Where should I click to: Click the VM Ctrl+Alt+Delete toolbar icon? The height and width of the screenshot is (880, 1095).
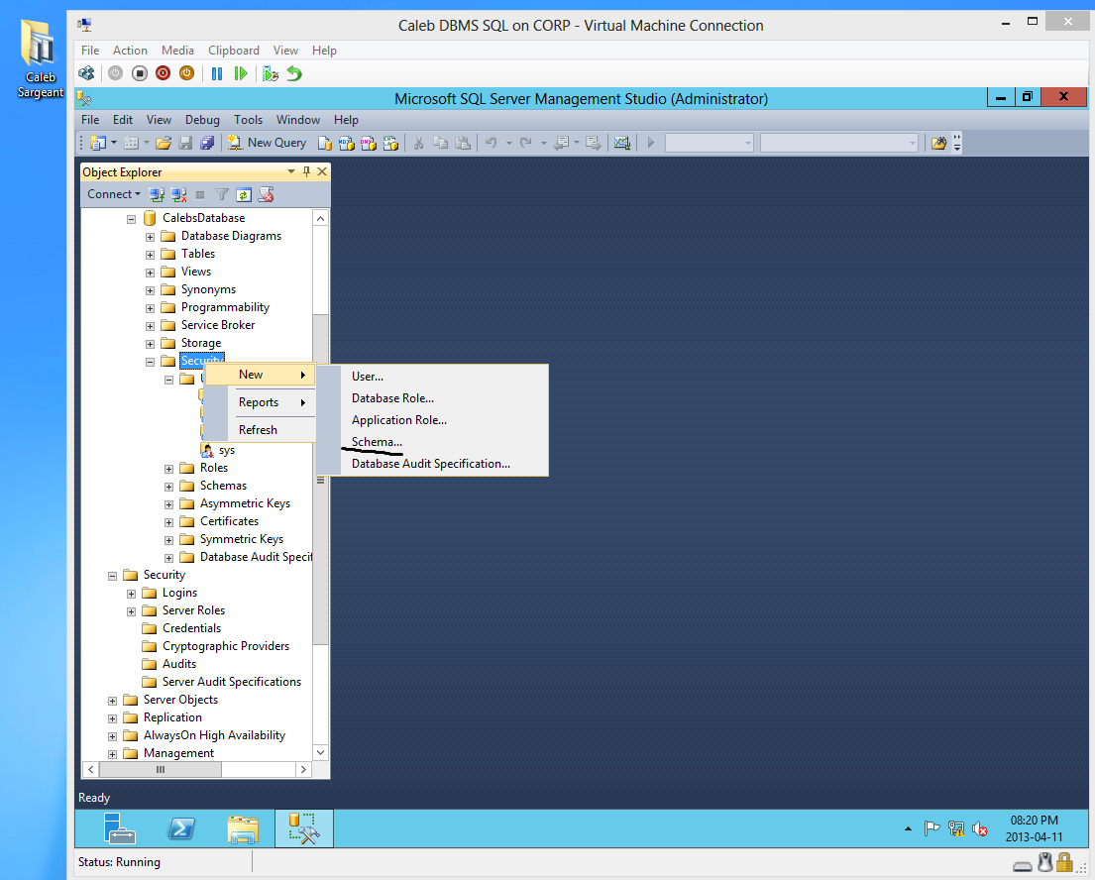pyautogui.click(x=86, y=73)
